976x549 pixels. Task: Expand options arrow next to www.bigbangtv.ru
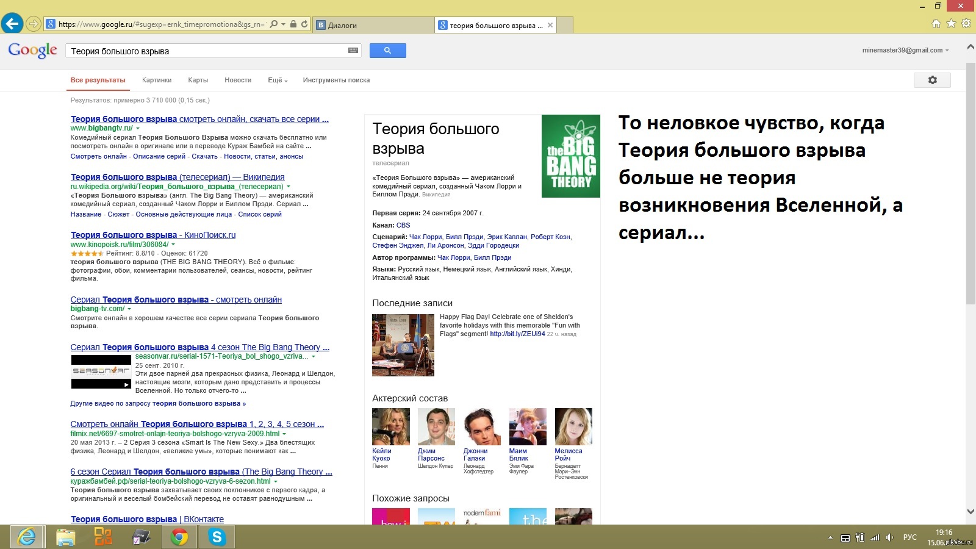click(x=138, y=129)
